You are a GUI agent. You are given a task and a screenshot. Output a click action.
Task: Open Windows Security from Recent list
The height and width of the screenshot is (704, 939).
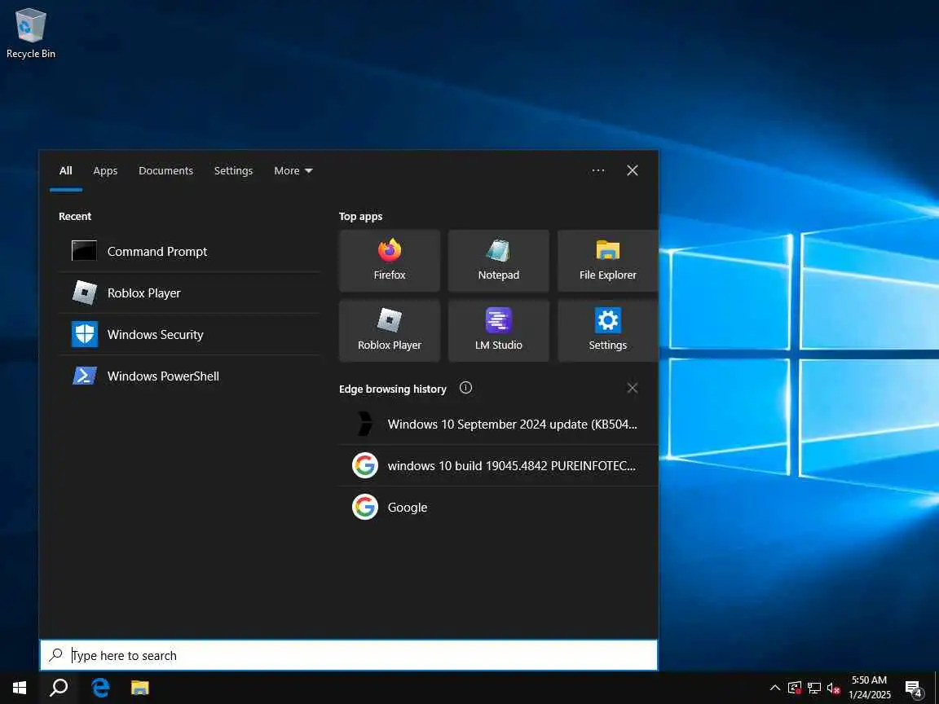click(x=189, y=334)
